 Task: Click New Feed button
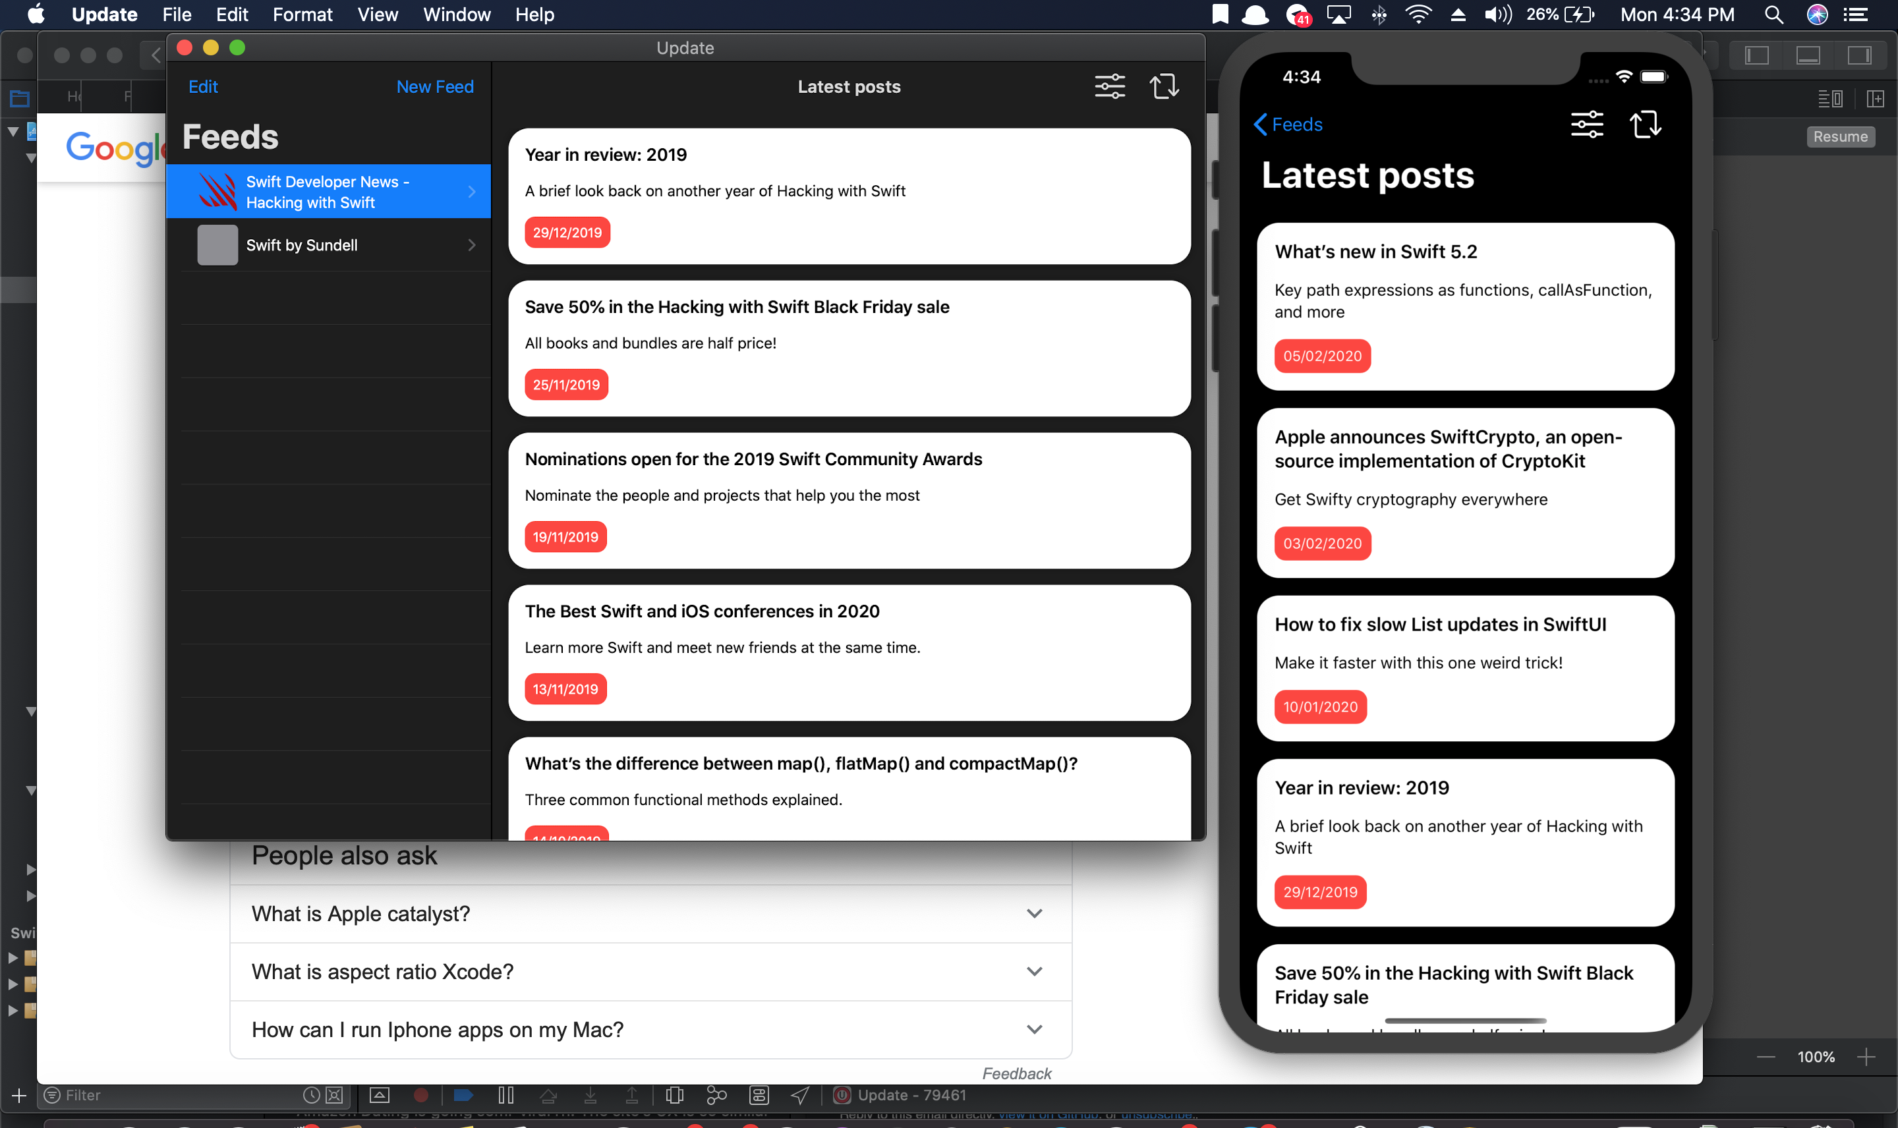(435, 87)
